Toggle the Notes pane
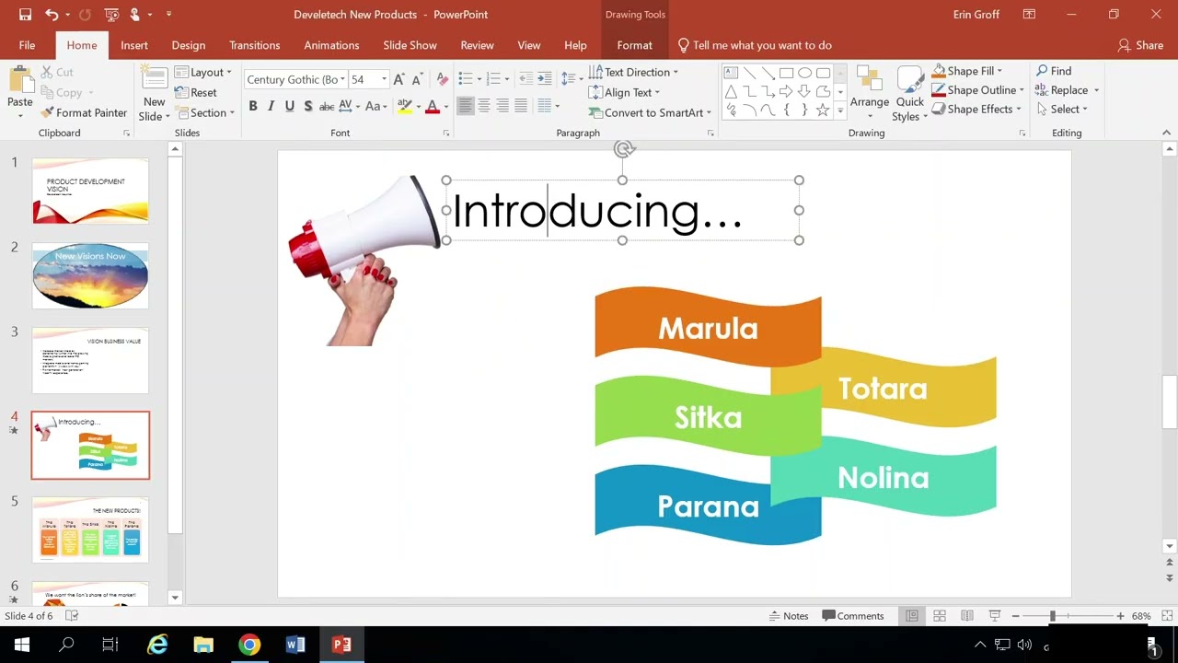This screenshot has height=663, width=1178. tap(789, 615)
